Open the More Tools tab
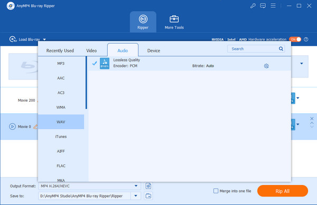 (174, 22)
